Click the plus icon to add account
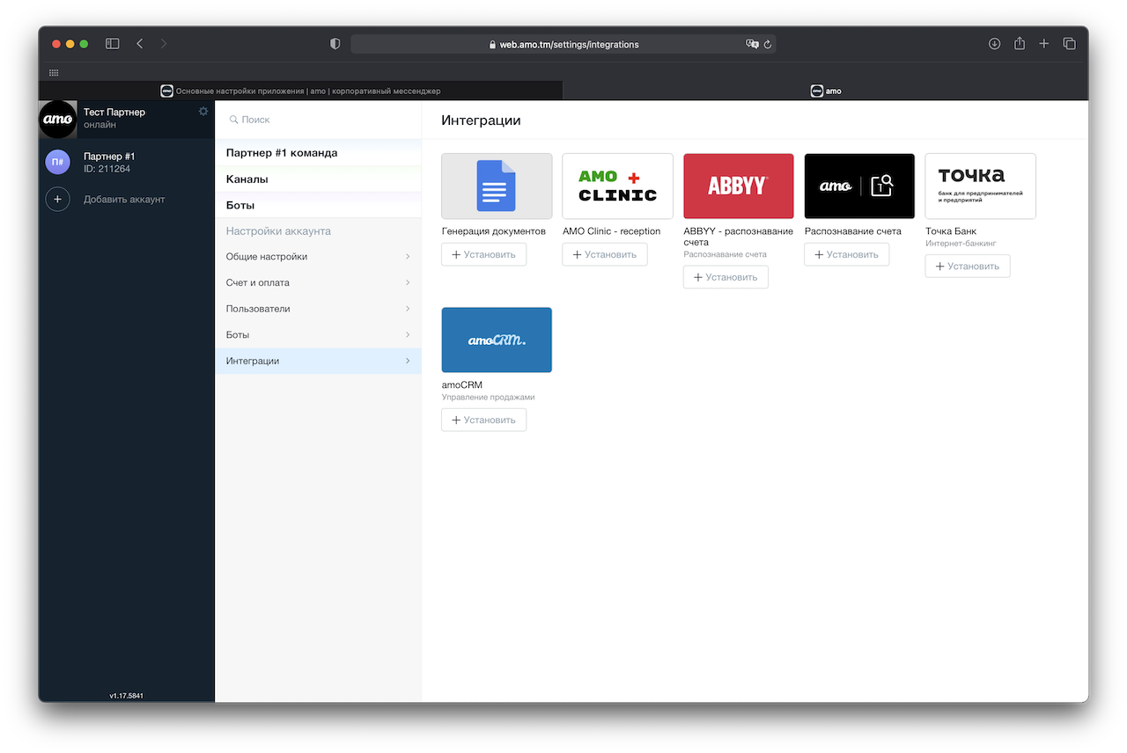Viewport: 1127px width, 753px height. [57, 200]
